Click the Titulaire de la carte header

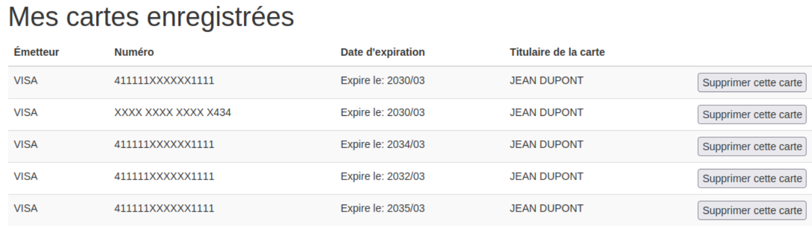click(557, 52)
